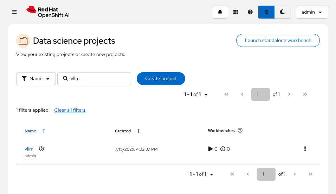Open the vllm project link

click(29, 149)
